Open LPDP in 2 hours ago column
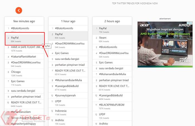Viewport: 195px width, 126px height. click(x=112, y=116)
